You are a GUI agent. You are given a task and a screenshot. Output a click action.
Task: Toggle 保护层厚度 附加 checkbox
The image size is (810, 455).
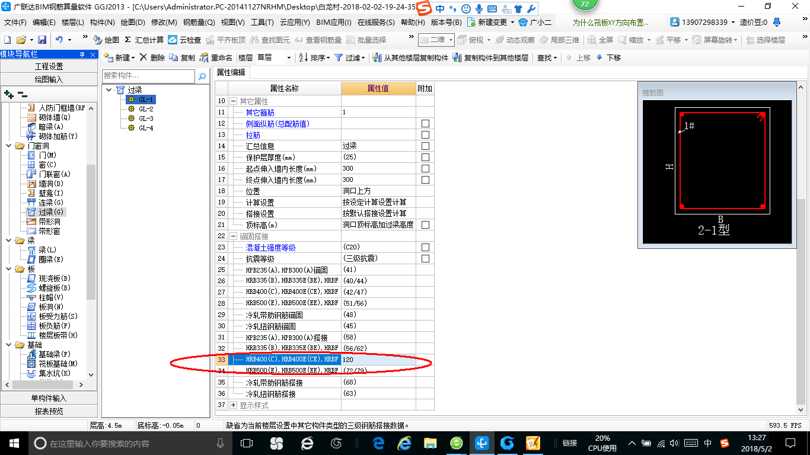click(425, 158)
